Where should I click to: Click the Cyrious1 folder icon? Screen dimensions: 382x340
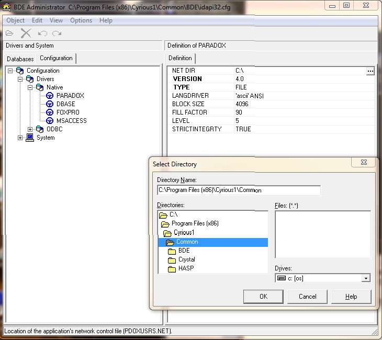[x=167, y=233]
